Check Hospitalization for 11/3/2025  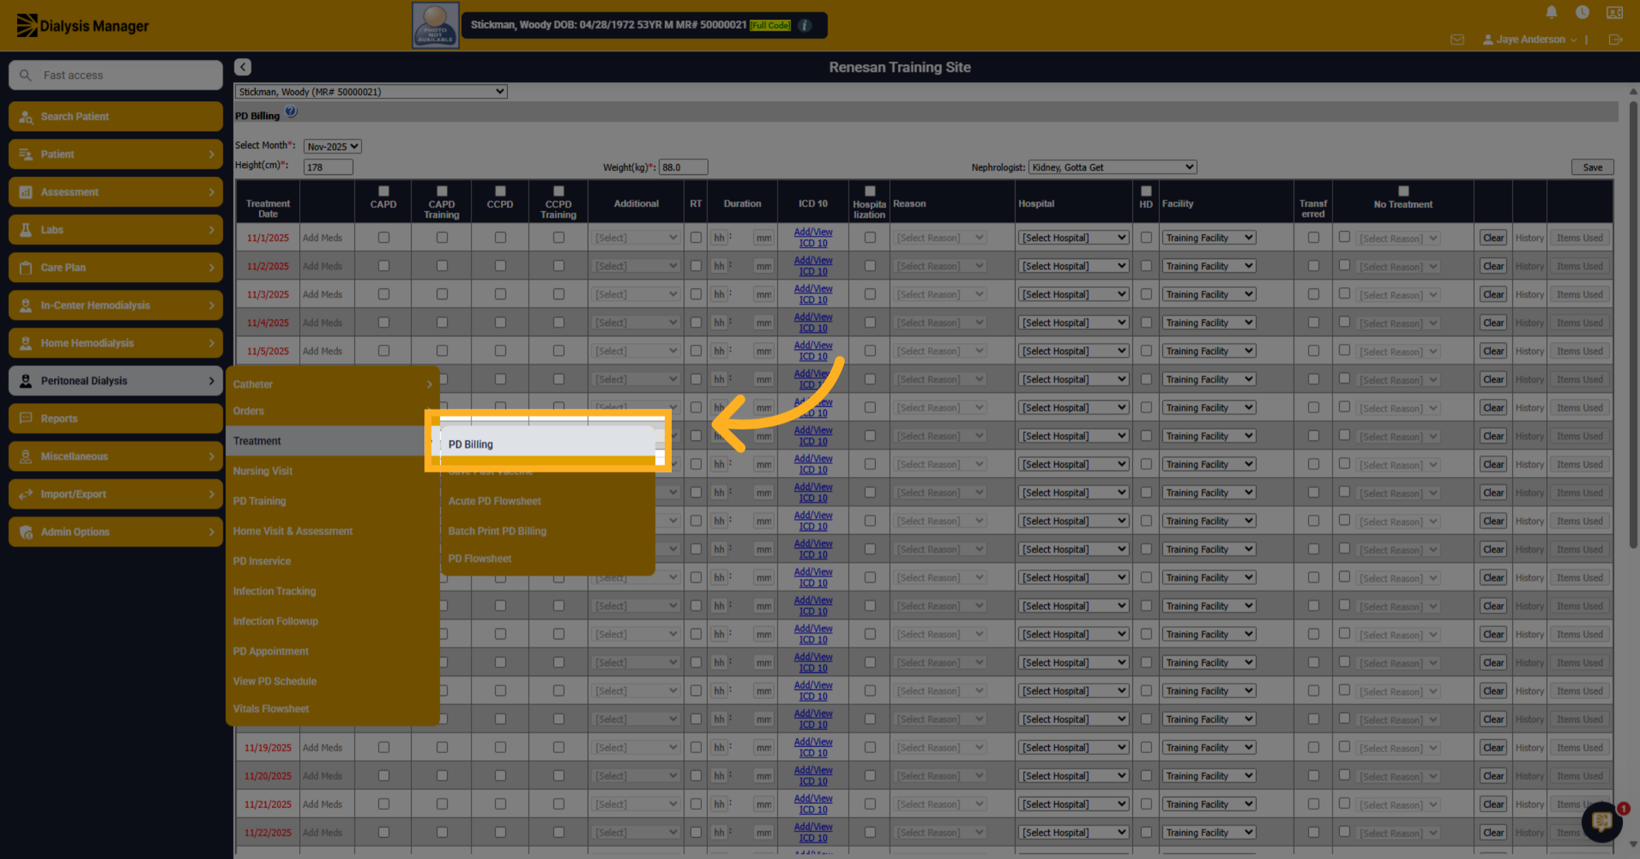pyautogui.click(x=870, y=295)
